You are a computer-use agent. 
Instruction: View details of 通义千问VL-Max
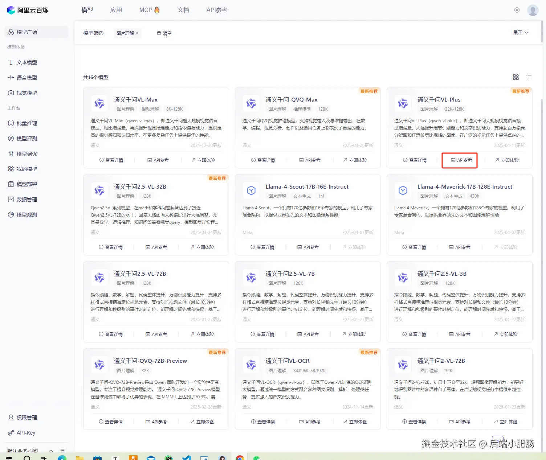tap(111, 160)
